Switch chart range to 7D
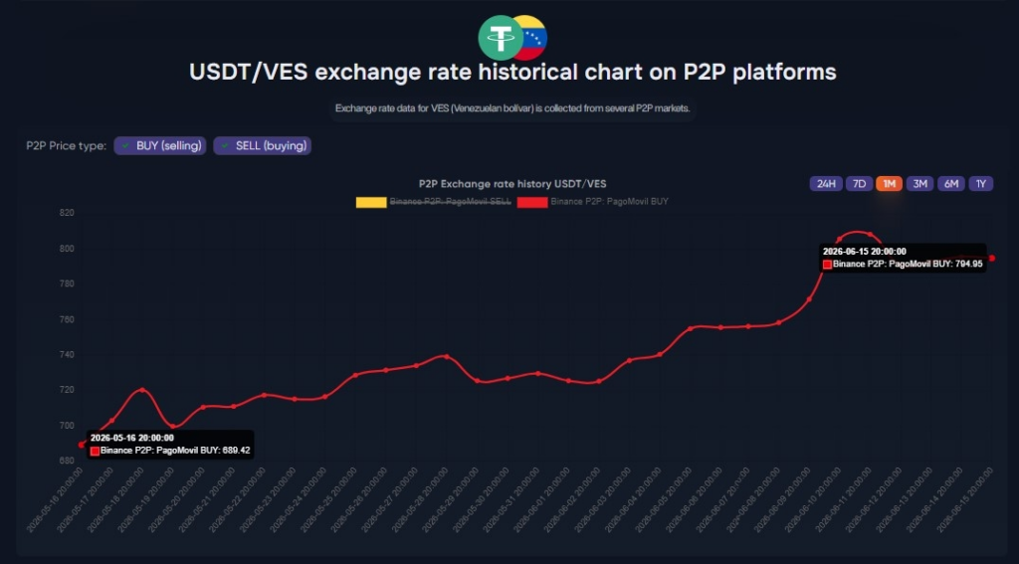This screenshot has width=1019, height=564. pyautogui.click(x=859, y=184)
